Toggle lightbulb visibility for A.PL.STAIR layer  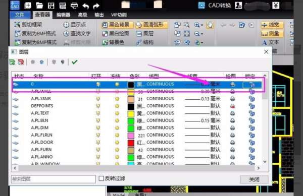(x=98, y=99)
